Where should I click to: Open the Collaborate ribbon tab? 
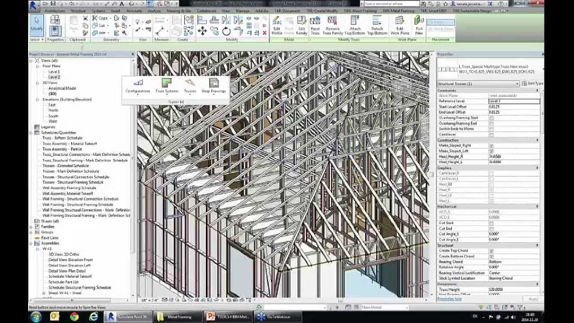click(x=206, y=10)
